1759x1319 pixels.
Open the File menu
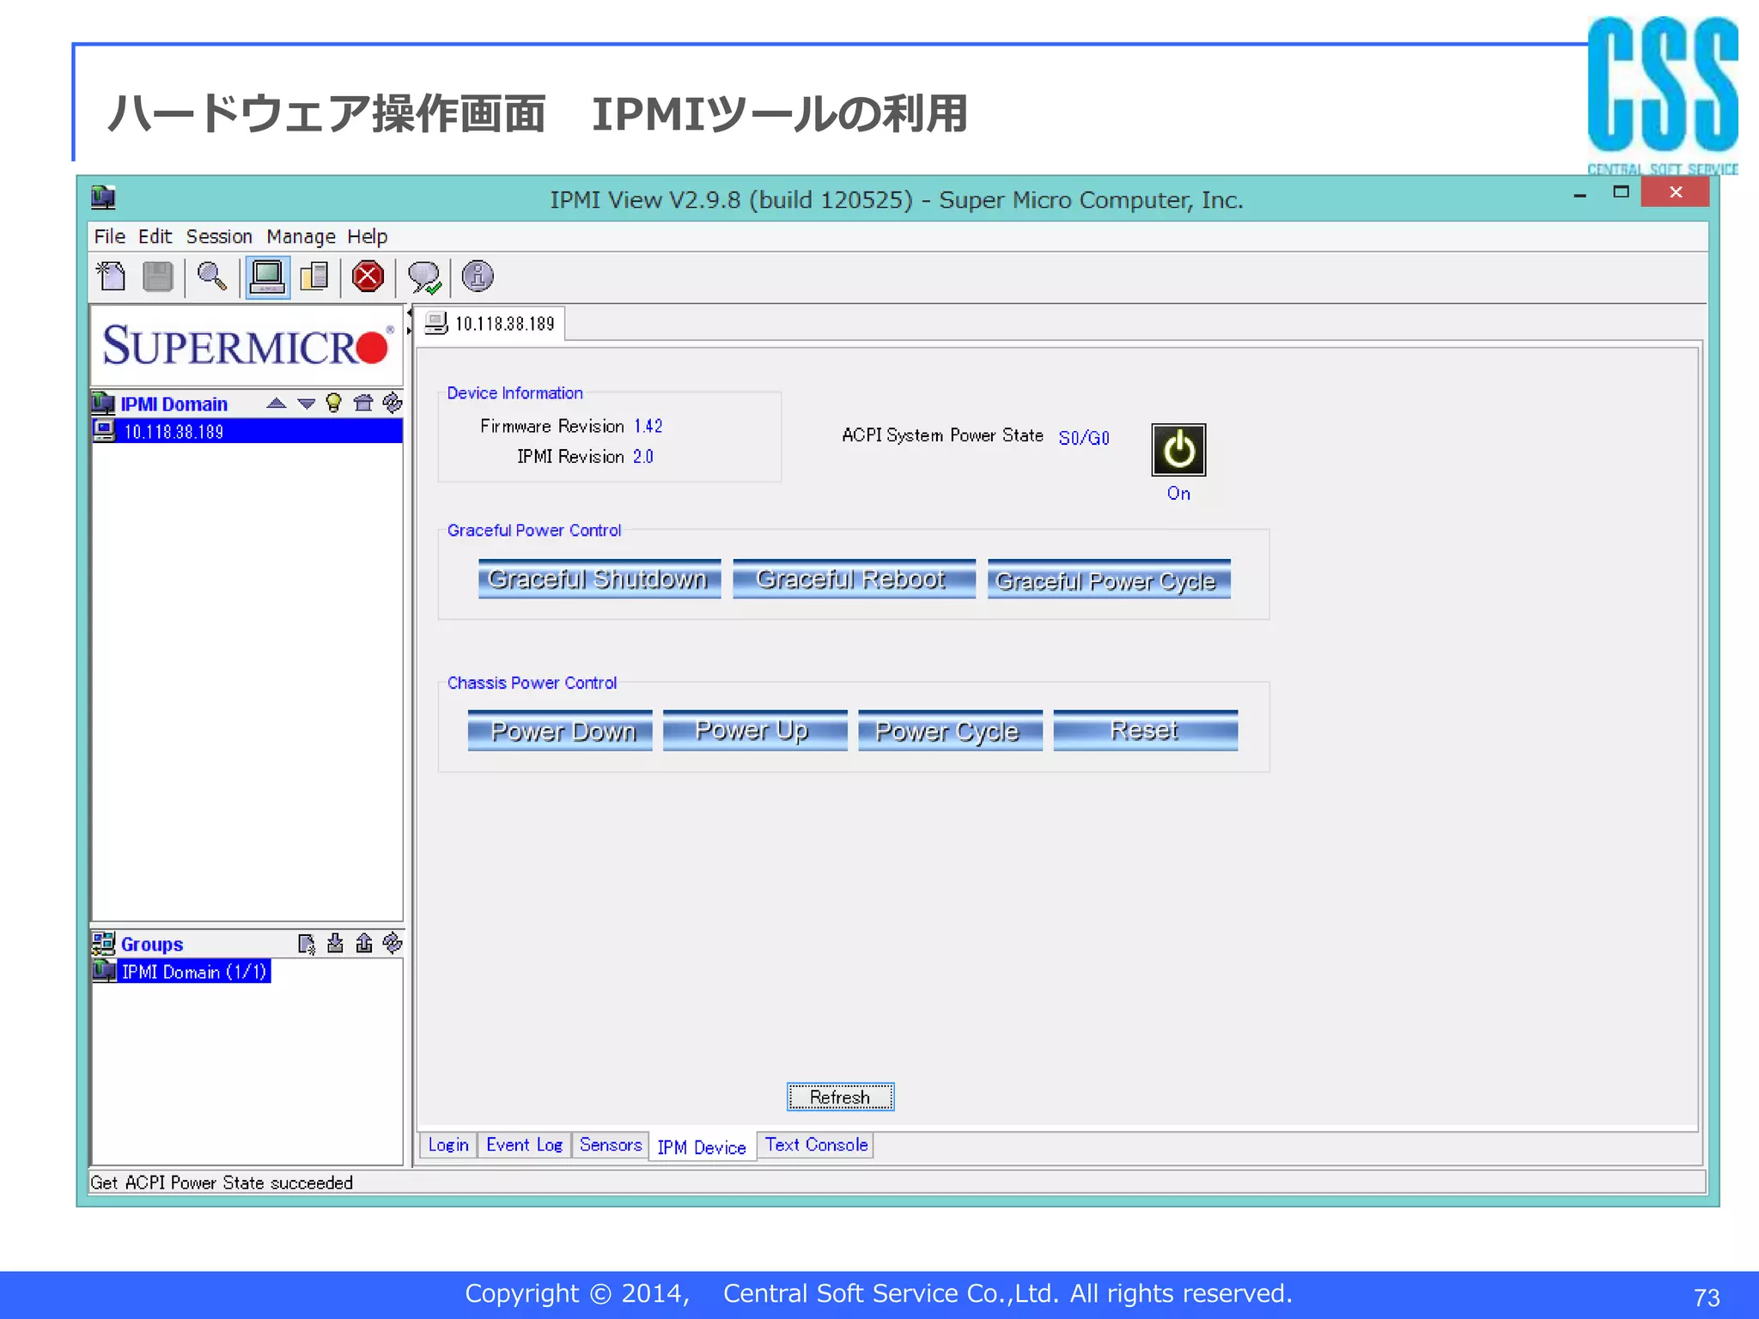click(109, 236)
